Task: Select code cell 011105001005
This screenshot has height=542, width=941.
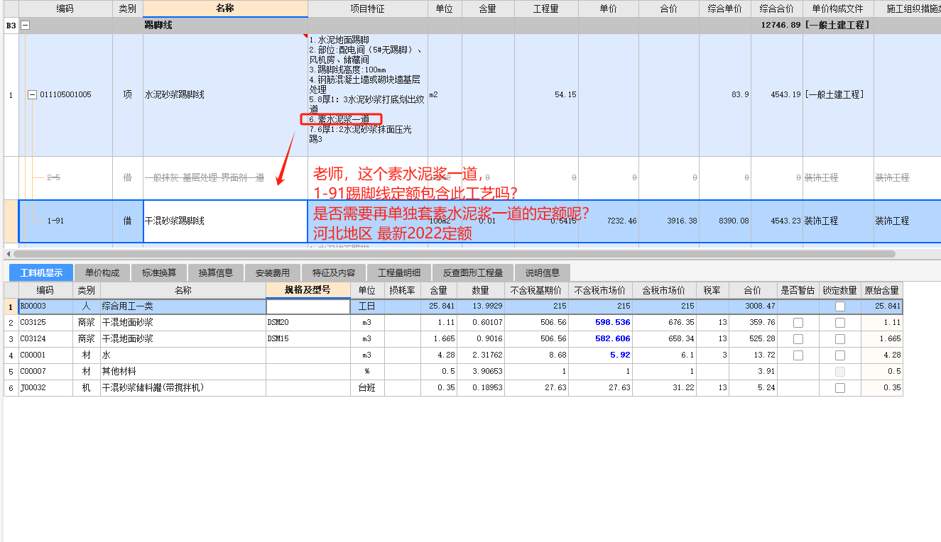Action: 65,94
